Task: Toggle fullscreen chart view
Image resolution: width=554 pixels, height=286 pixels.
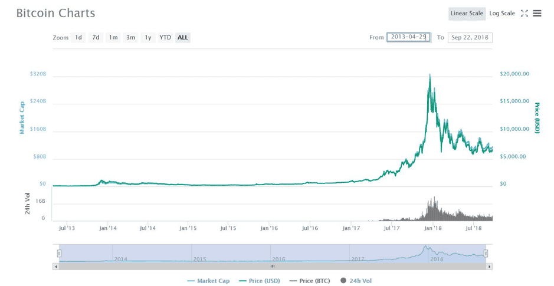Action: pos(525,14)
